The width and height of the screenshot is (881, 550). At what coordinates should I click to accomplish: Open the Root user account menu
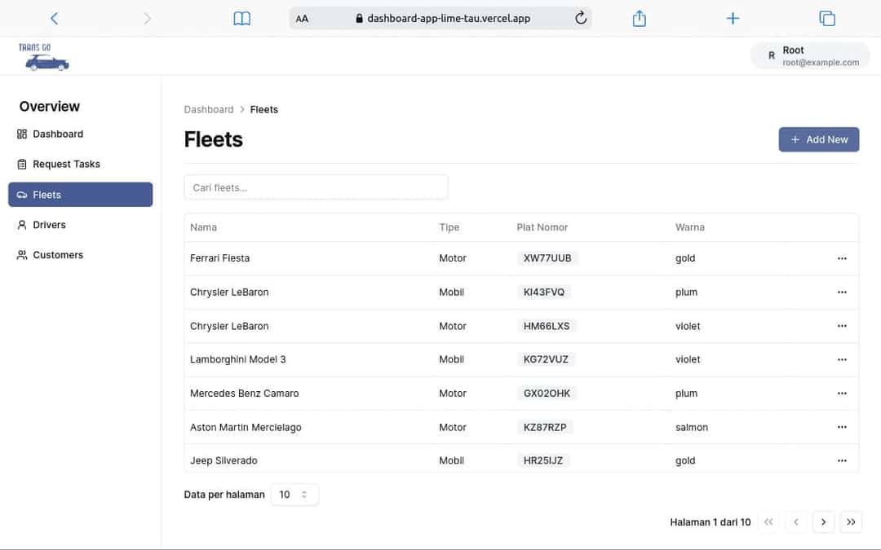pos(810,55)
